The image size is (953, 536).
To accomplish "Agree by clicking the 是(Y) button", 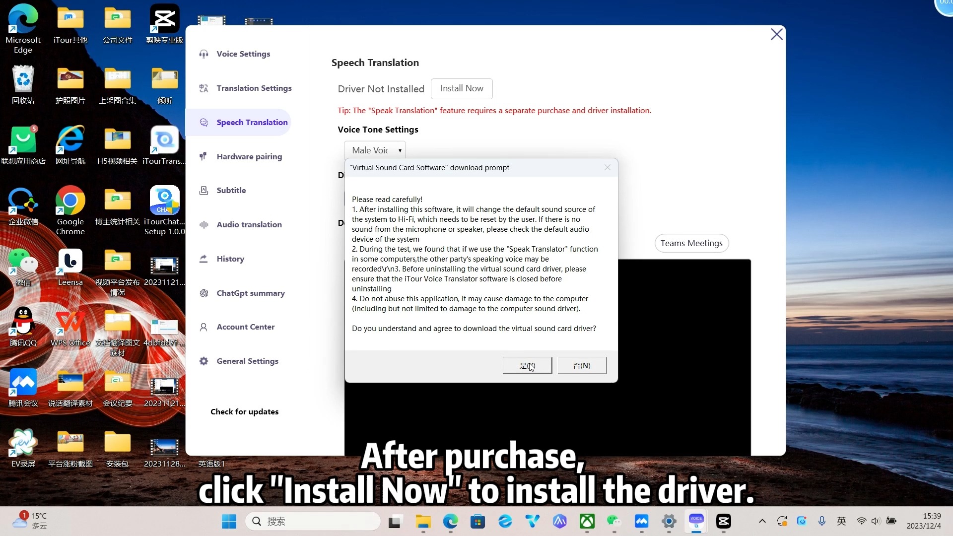I will (x=527, y=366).
